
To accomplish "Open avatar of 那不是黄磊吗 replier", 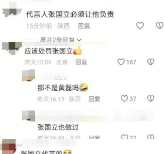I will (28, 75).
